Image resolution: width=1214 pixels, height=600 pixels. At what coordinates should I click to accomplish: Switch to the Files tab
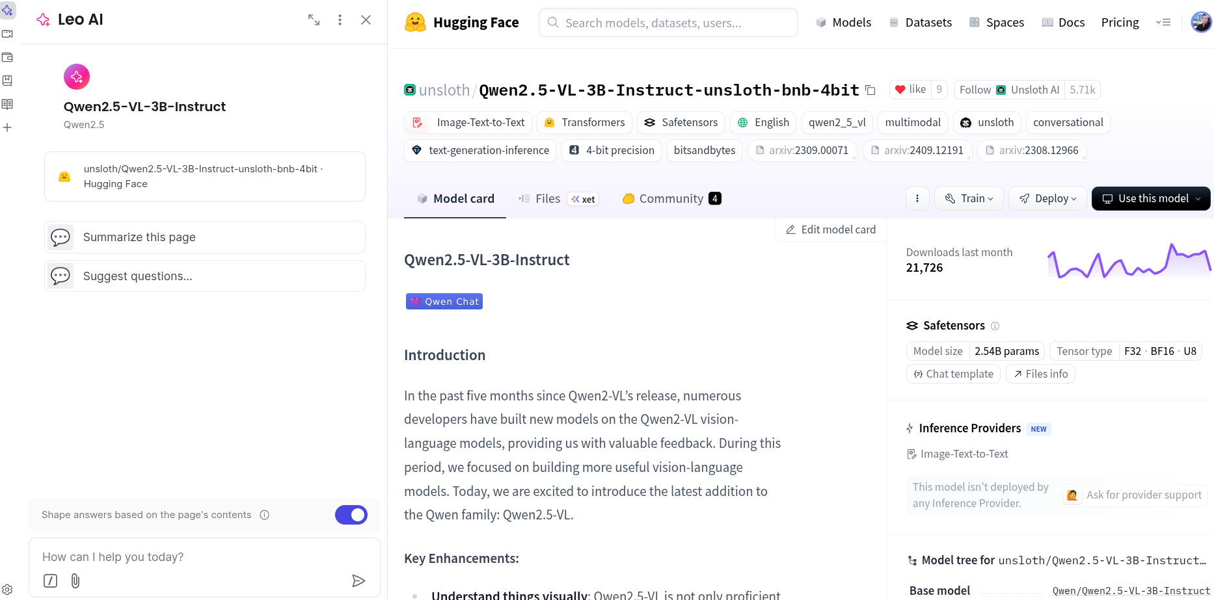coord(558,199)
